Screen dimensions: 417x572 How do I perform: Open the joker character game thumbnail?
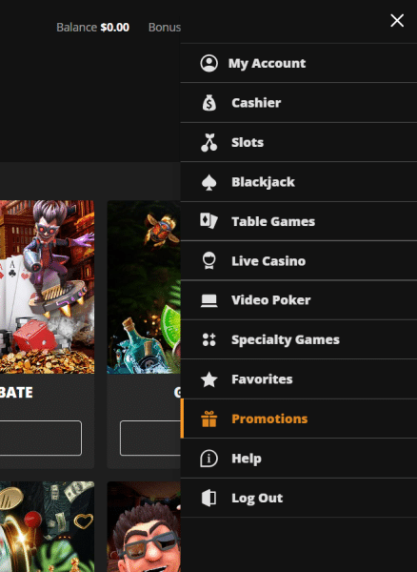tap(47, 287)
